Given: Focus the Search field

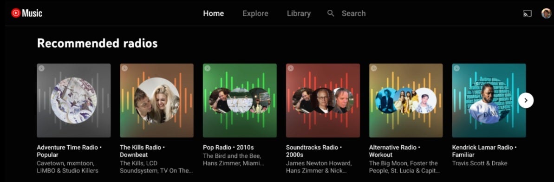Looking at the screenshot, I should [x=354, y=13].
